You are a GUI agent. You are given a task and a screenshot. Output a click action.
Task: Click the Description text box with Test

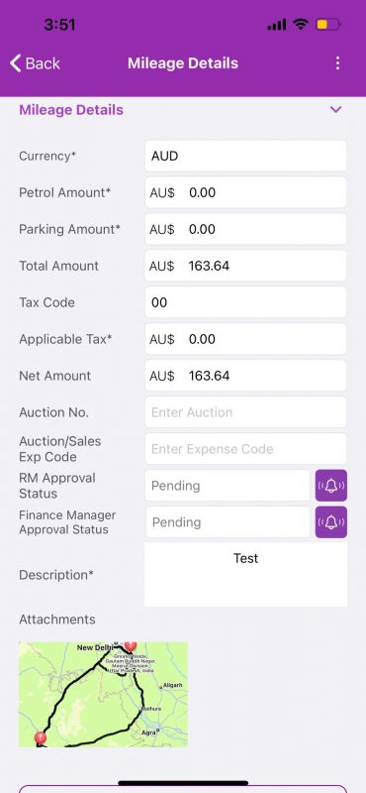click(x=246, y=575)
